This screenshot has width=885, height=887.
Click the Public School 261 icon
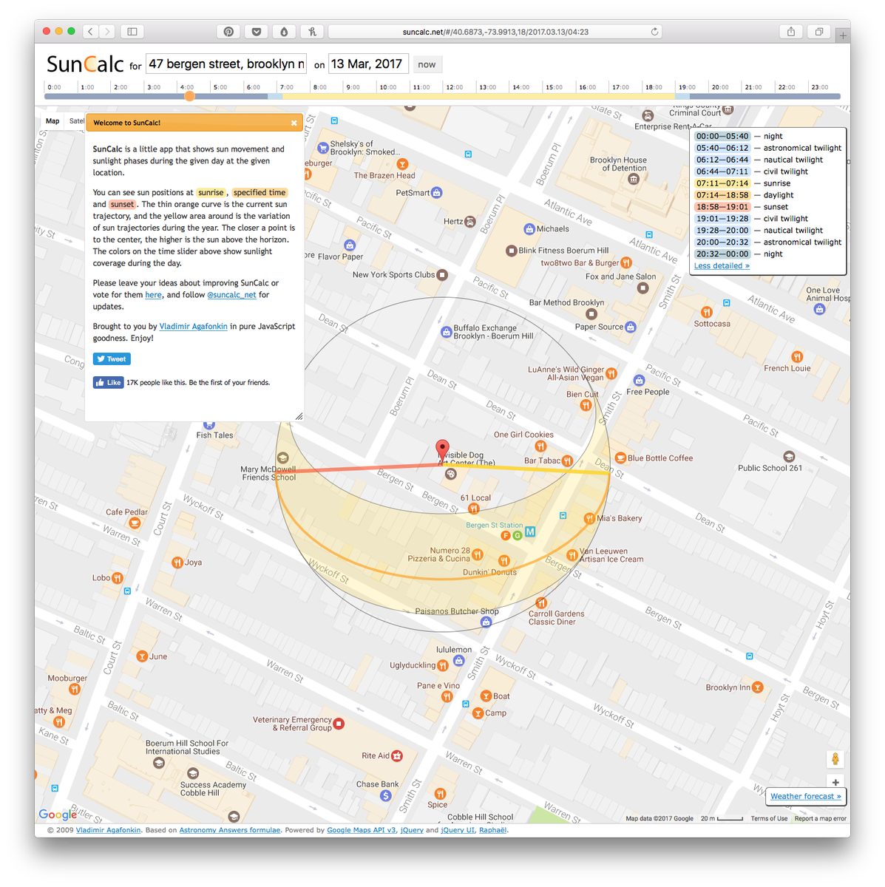click(x=789, y=457)
